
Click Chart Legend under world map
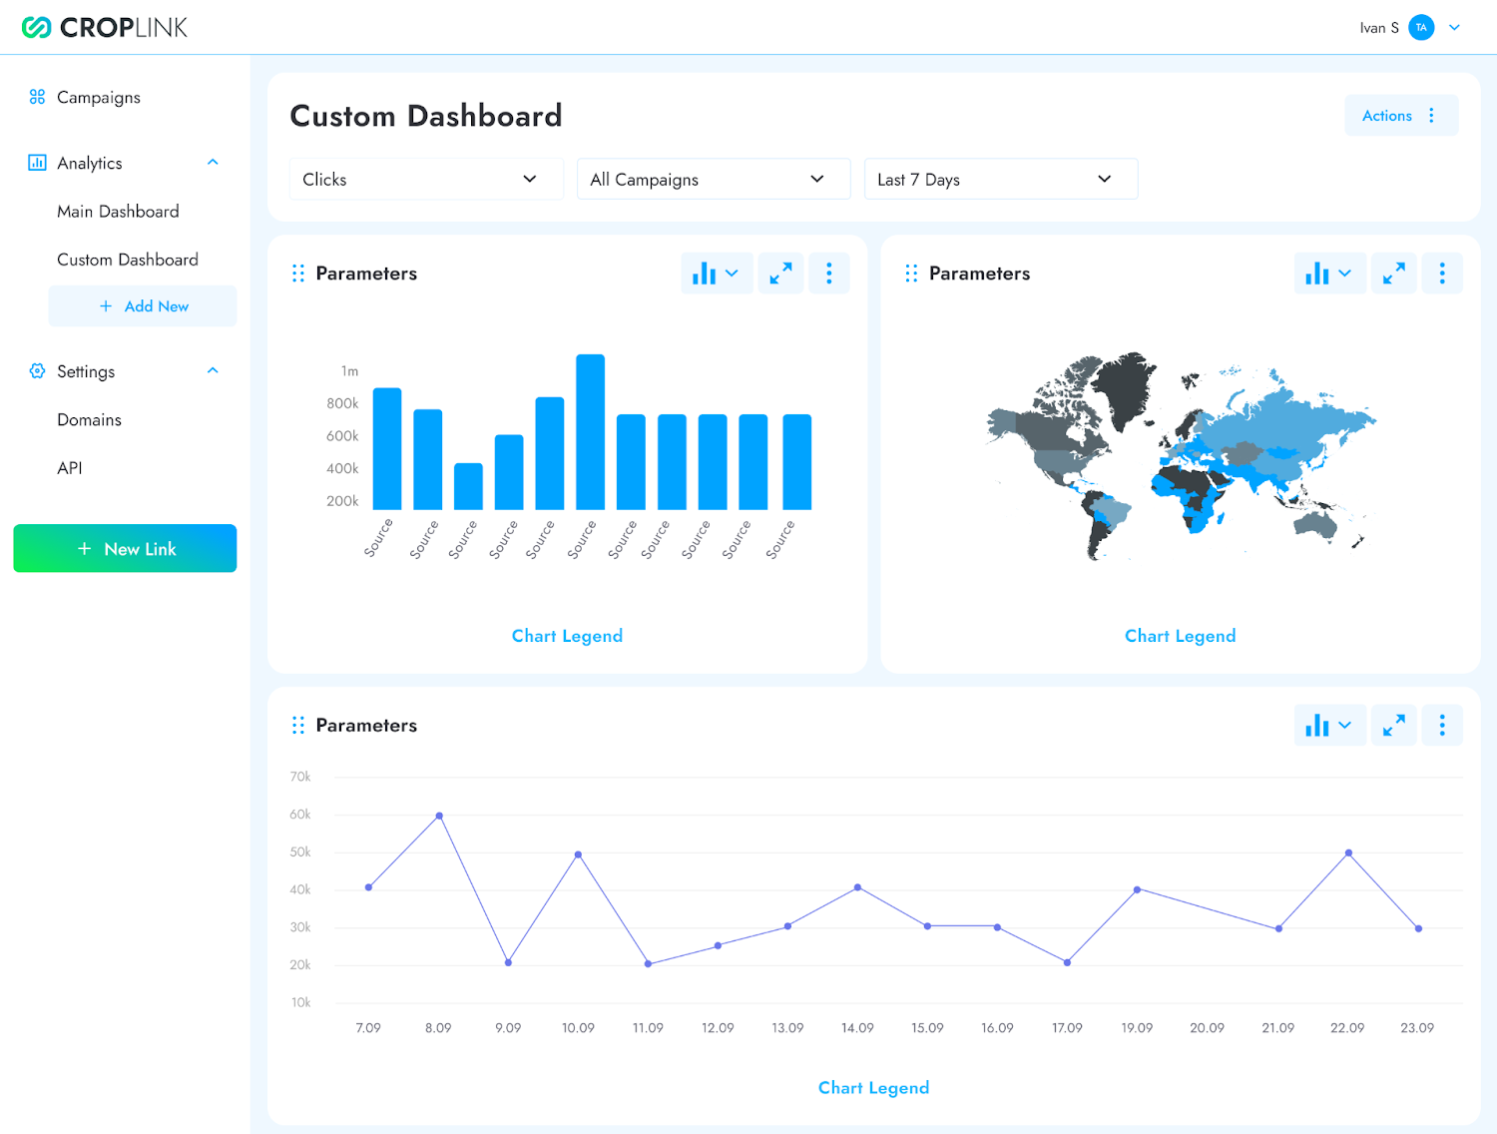coord(1180,636)
